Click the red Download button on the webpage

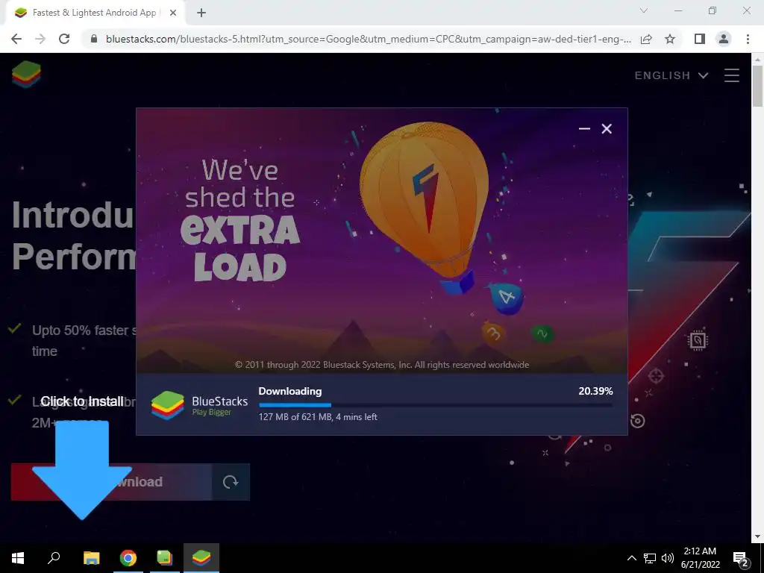112,482
